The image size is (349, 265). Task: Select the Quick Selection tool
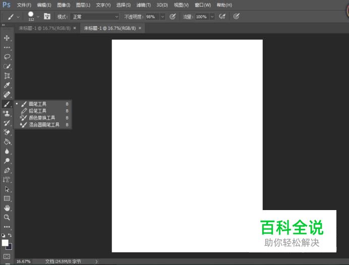click(7, 67)
